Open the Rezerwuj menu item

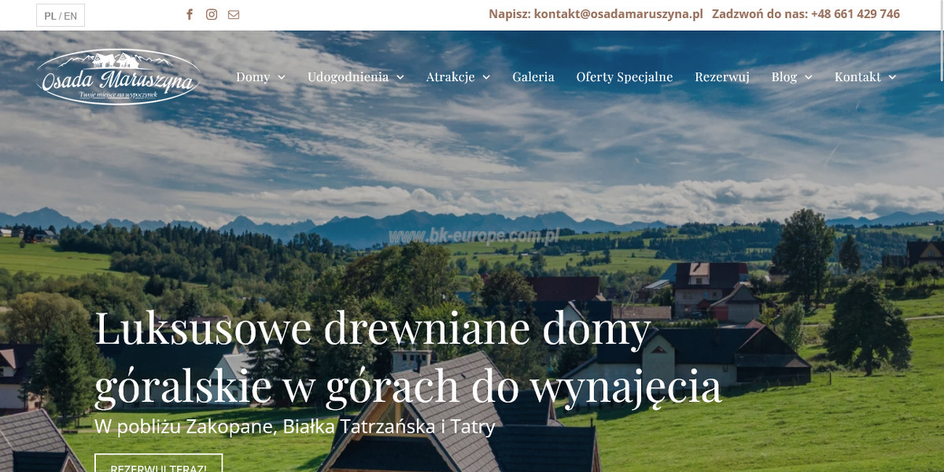click(x=722, y=76)
